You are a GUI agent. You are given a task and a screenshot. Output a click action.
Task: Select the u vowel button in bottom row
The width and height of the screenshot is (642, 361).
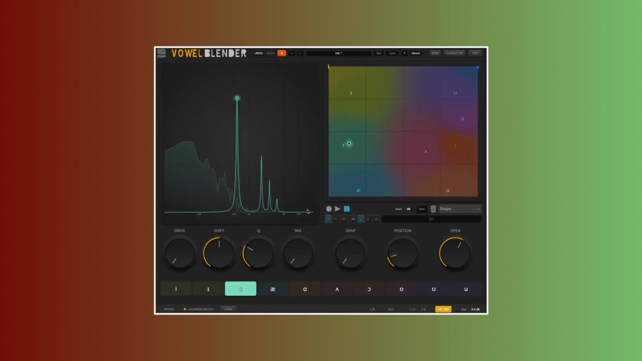click(x=466, y=288)
